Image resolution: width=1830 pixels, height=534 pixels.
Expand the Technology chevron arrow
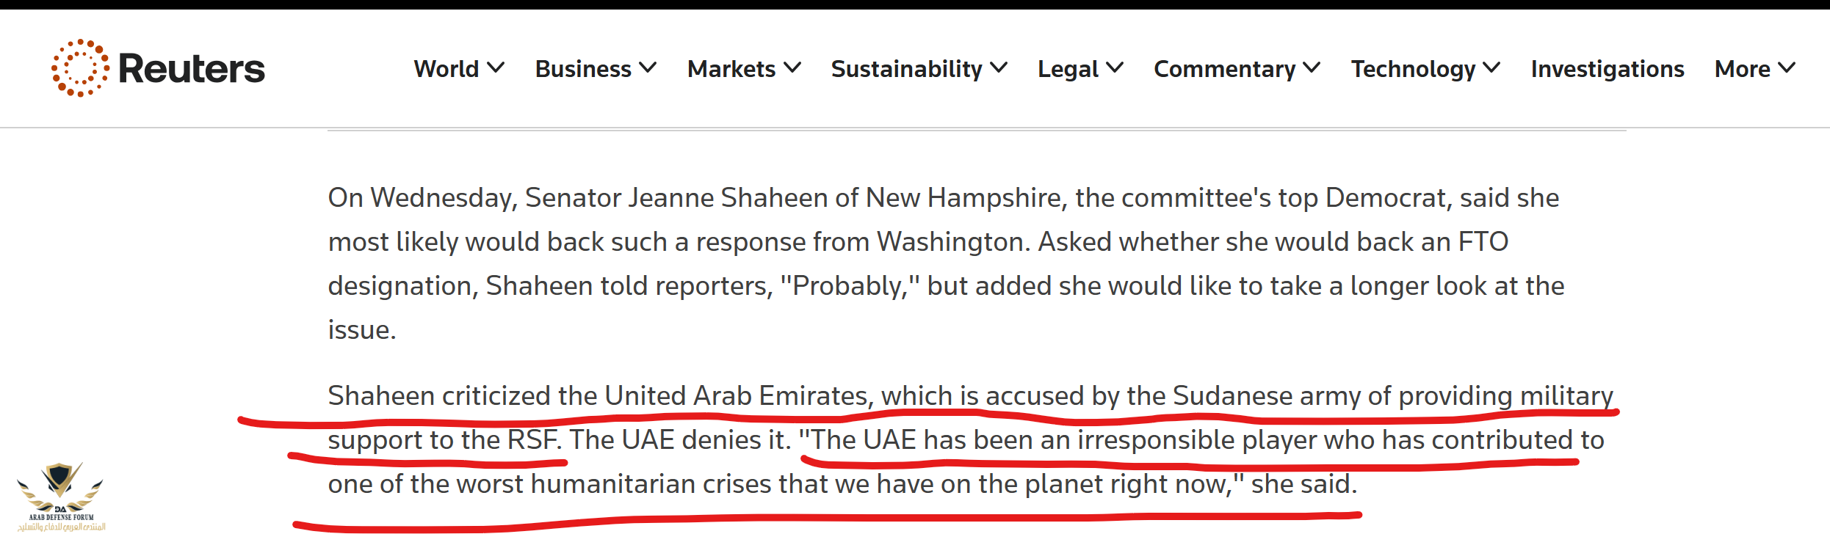click(1491, 68)
